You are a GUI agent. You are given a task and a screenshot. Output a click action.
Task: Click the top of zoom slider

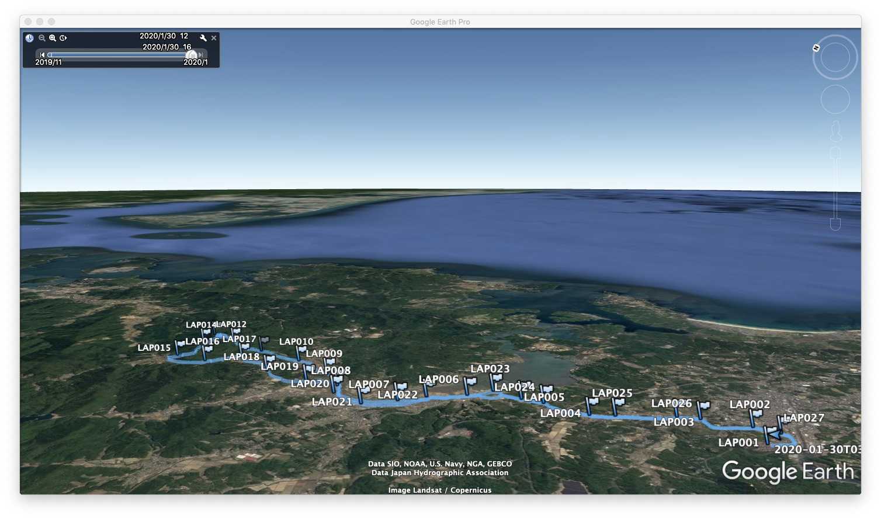[x=835, y=152]
